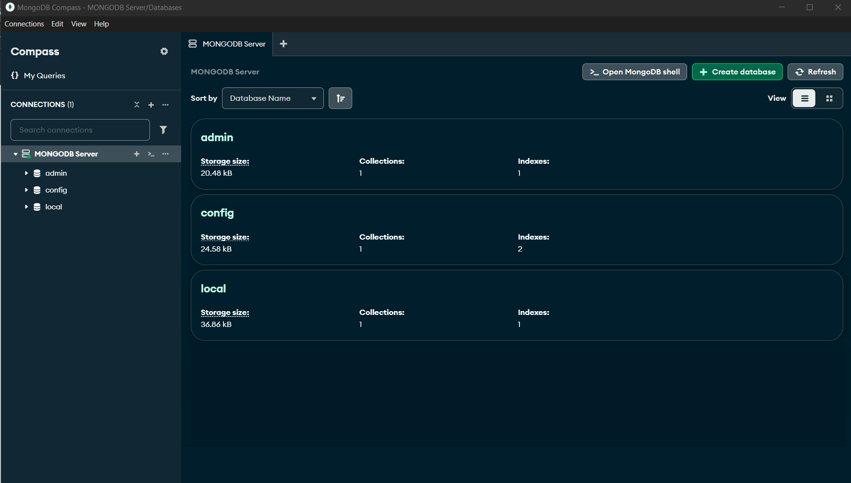Focus the Search connections field
The image size is (851, 483).
tap(80, 130)
